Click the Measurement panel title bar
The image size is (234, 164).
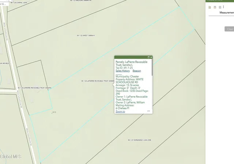pyautogui.click(x=220, y=1)
